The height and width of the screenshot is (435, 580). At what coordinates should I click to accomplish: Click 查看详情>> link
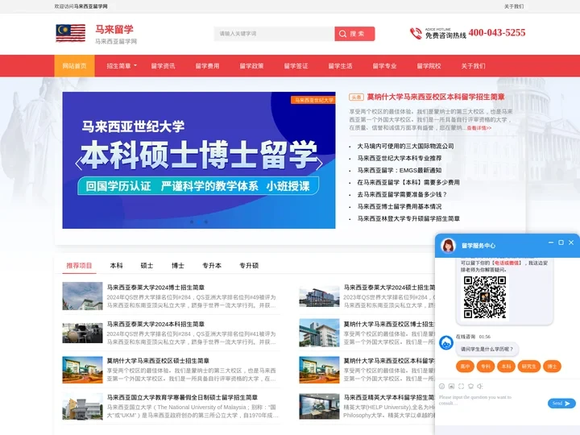pos(479,128)
